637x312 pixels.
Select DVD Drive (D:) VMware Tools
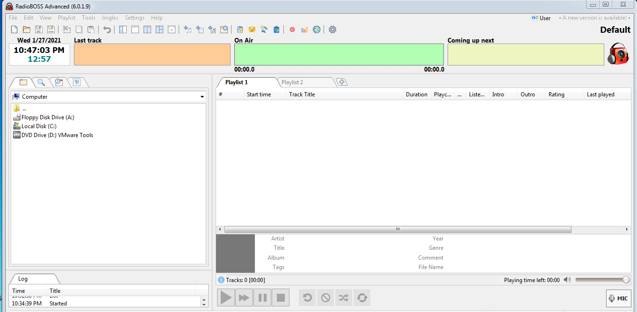click(57, 135)
